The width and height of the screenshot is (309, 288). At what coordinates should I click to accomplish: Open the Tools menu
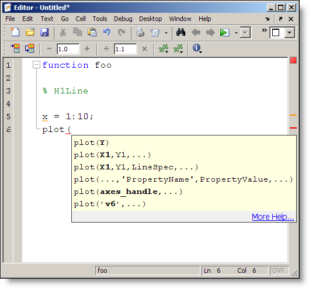100,19
